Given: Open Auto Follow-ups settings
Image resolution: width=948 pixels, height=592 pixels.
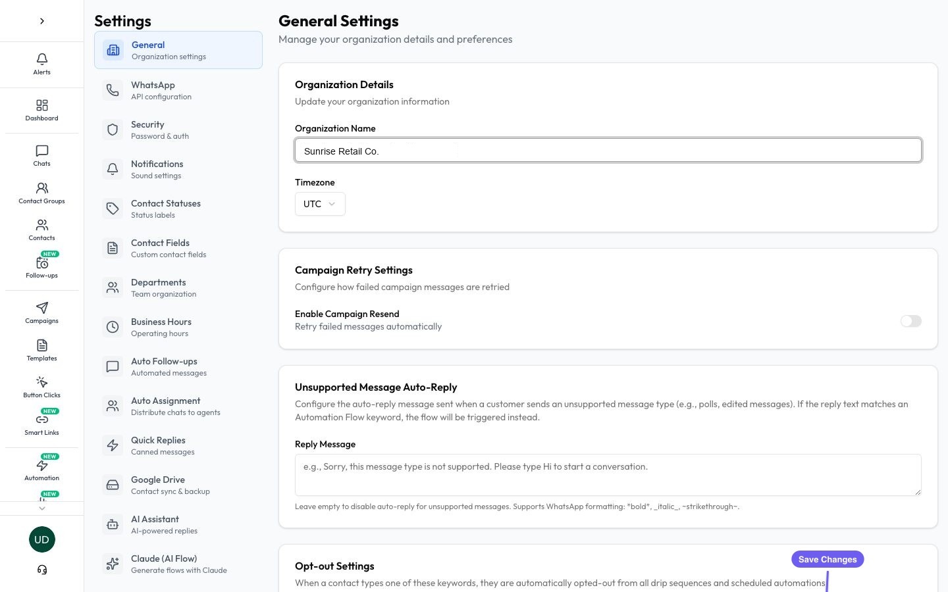Looking at the screenshot, I should (178, 366).
